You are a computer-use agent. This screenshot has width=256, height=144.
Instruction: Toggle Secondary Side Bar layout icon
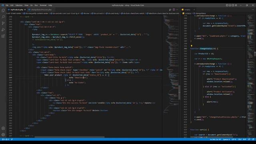coord(233,5)
